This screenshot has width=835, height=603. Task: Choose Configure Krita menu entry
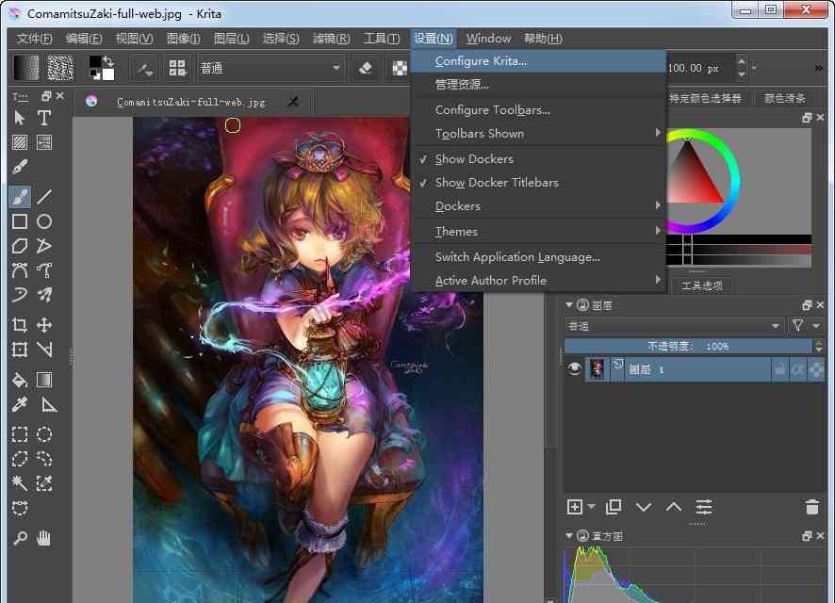(x=539, y=61)
